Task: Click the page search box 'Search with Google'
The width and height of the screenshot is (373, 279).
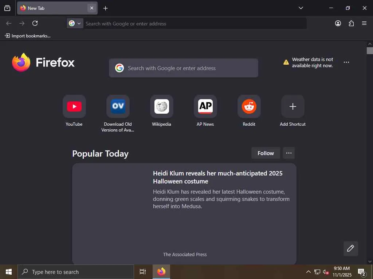Action: click(184, 68)
